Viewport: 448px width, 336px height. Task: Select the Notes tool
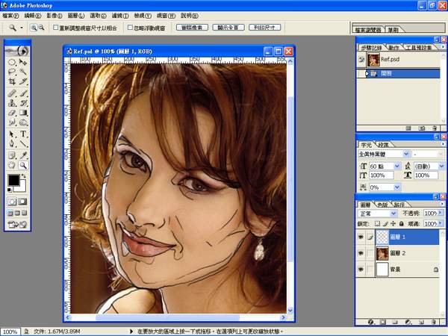tap(12, 155)
